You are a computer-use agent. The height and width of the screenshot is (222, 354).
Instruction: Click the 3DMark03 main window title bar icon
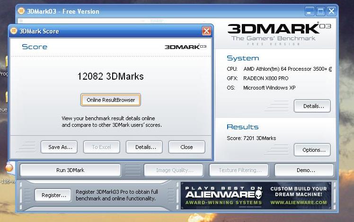point(21,11)
